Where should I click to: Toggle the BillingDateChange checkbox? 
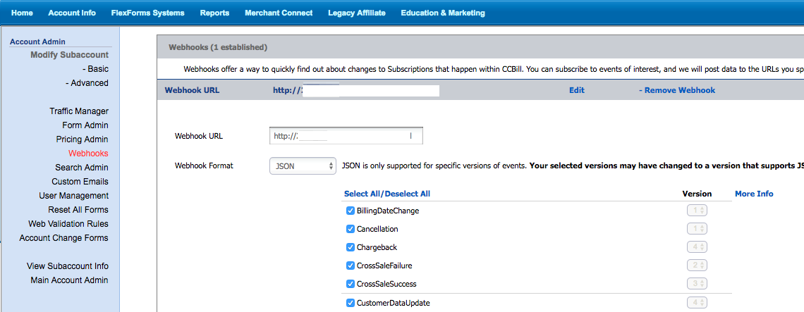351,211
